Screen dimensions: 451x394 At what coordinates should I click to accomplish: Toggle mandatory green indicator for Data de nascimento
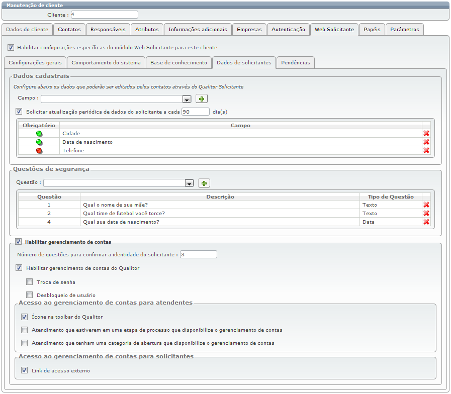point(39,142)
